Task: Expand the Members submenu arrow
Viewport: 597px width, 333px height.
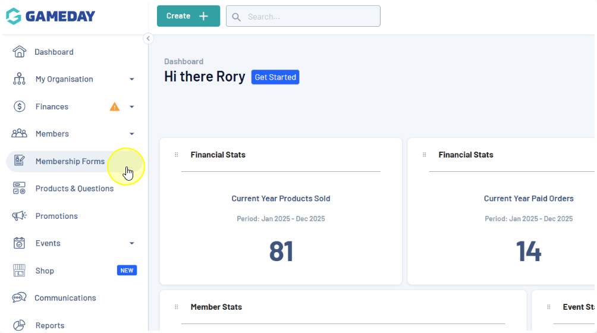Action: click(132, 134)
